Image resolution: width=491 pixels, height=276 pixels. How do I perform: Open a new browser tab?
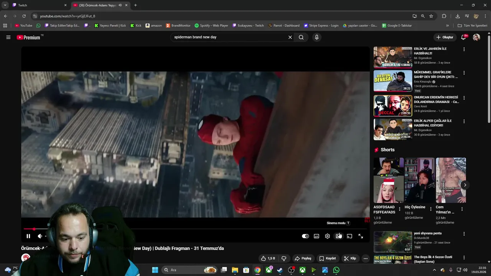click(135, 5)
